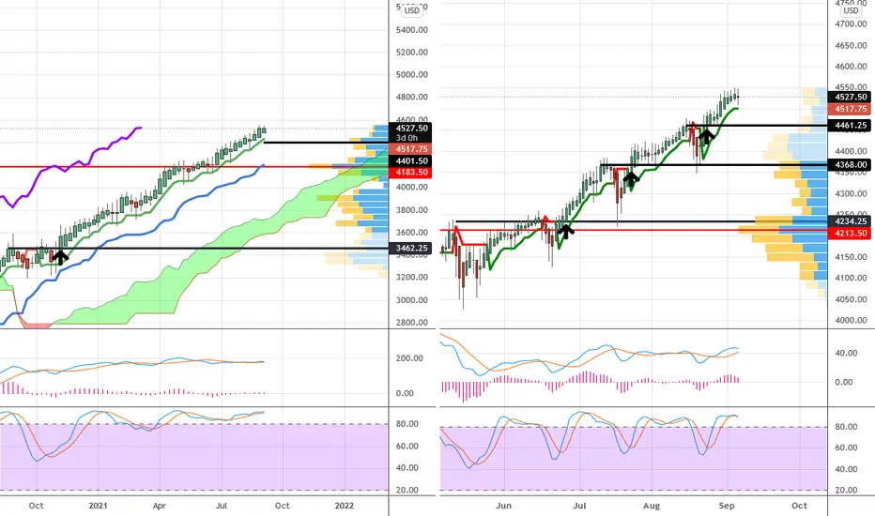This screenshot has width=875, height=516.
Task: Click the 3d 0h countdown label
Action: tap(407, 138)
